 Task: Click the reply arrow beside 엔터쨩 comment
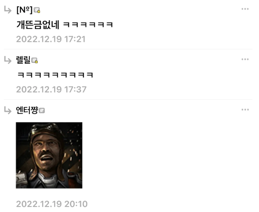pyautogui.click(x=8, y=110)
